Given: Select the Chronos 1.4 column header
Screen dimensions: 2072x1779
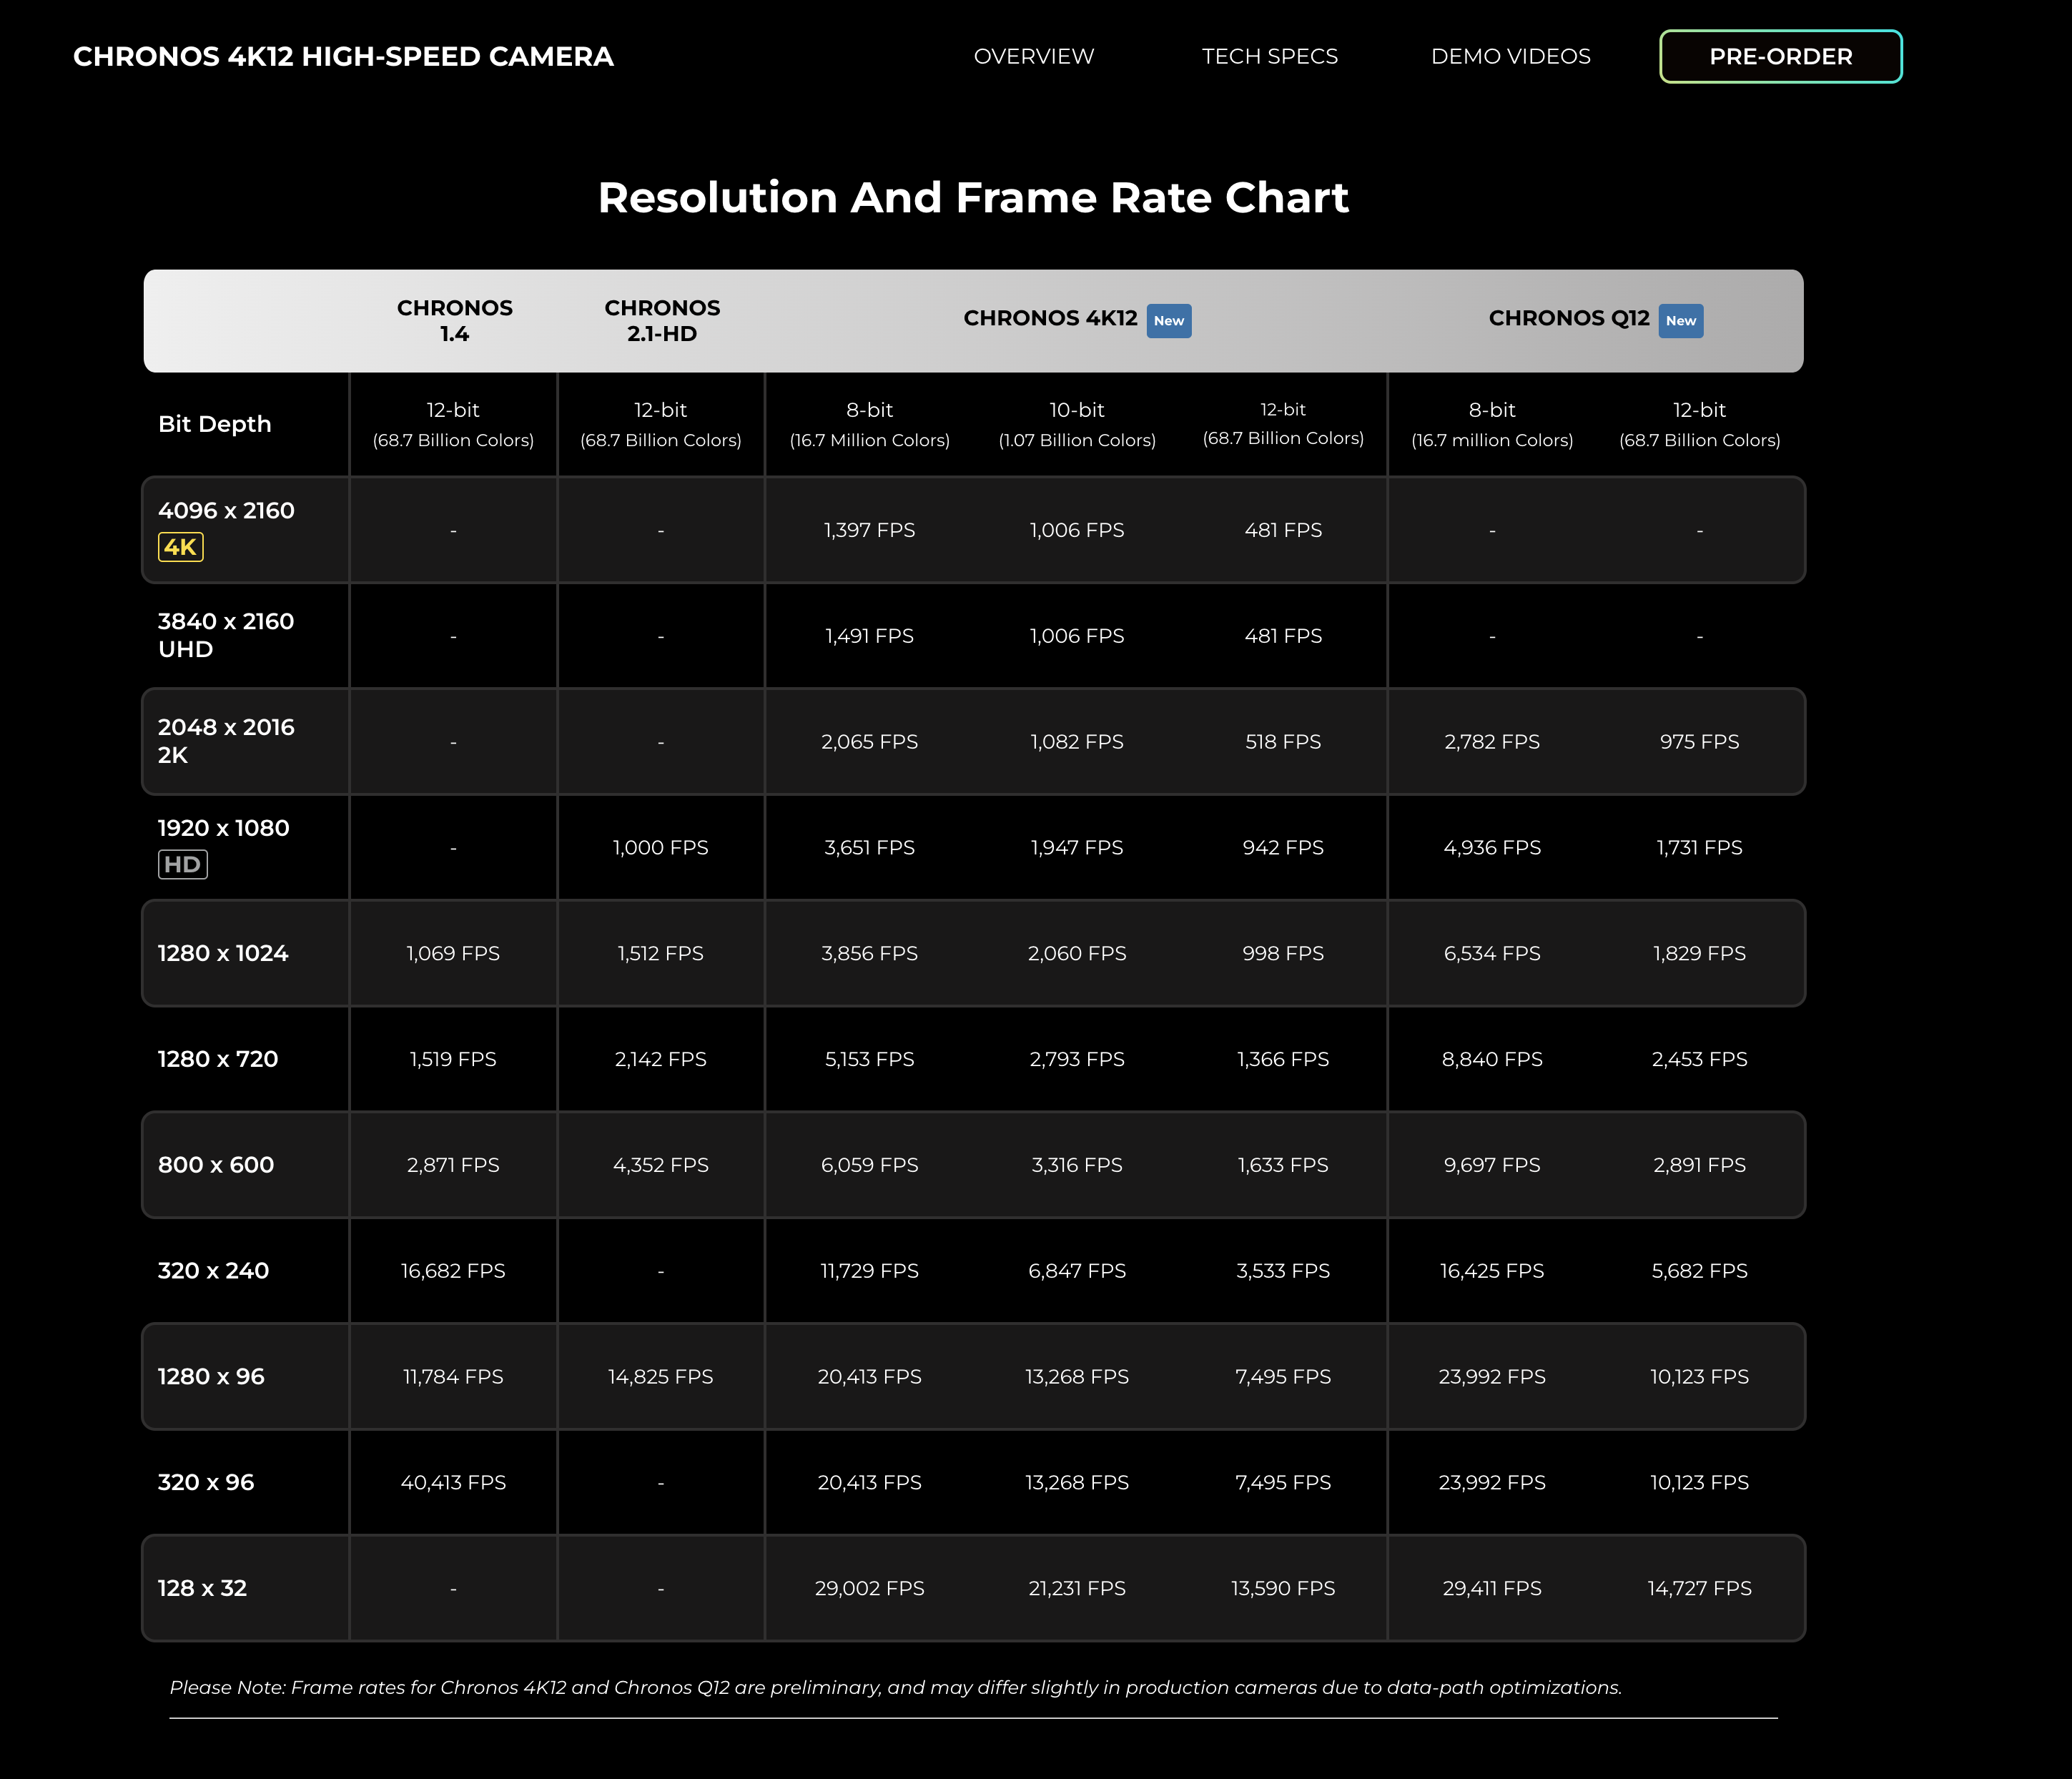Looking at the screenshot, I should [x=454, y=320].
